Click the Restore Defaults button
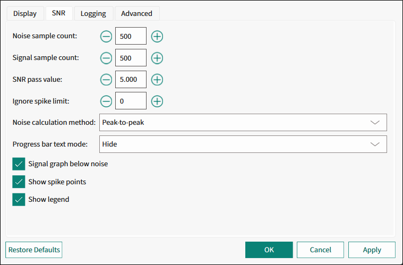This screenshot has height=265, width=403. (x=34, y=250)
